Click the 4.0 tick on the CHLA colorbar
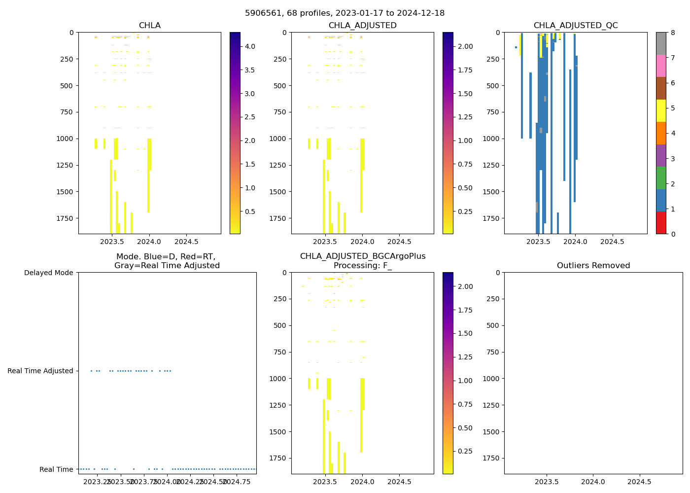690x493 pixels. tap(250, 46)
